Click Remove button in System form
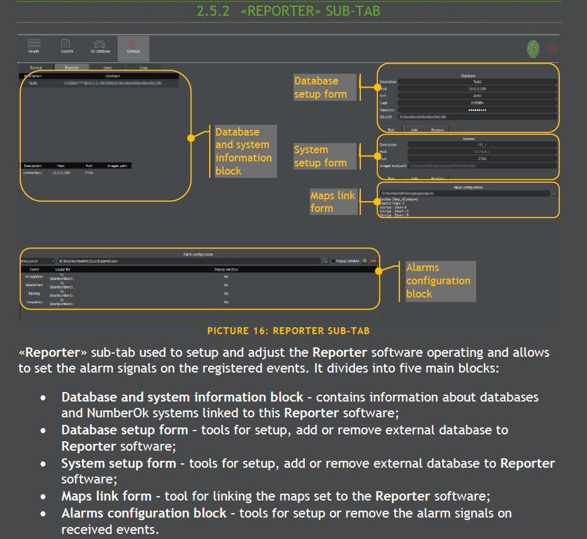This screenshot has height=539, width=587. click(437, 178)
